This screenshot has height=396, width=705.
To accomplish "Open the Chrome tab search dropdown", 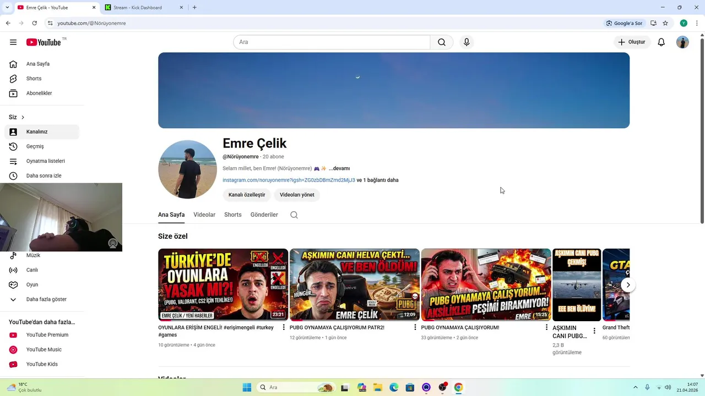I will click(x=7, y=7).
